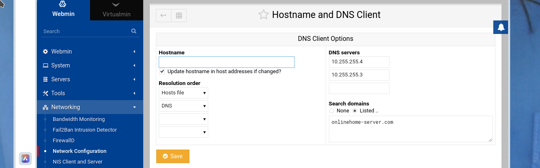540x168 pixels.
Task: Open the Hosts file resolution dropdown
Action: 183,93
